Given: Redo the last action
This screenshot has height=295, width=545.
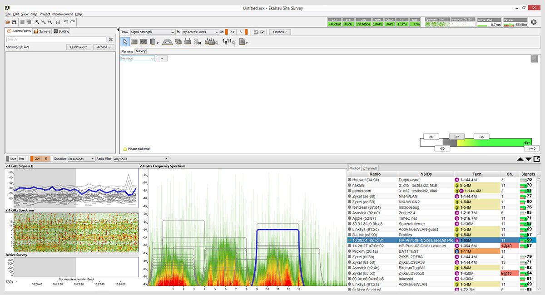Looking at the screenshot, I should pyautogui.click(x=72, y=22).
